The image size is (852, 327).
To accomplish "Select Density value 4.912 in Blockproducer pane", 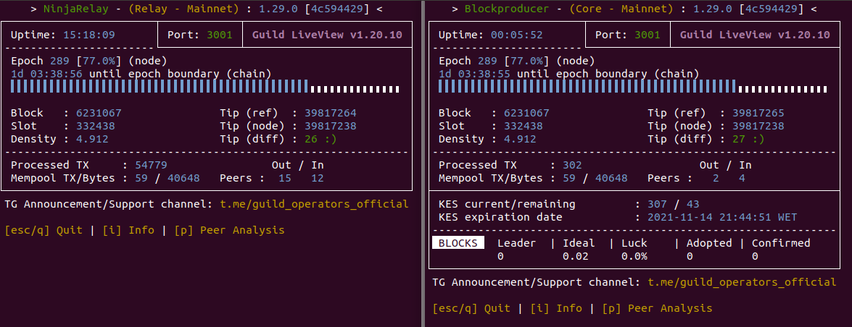I will tap(520, 139).
